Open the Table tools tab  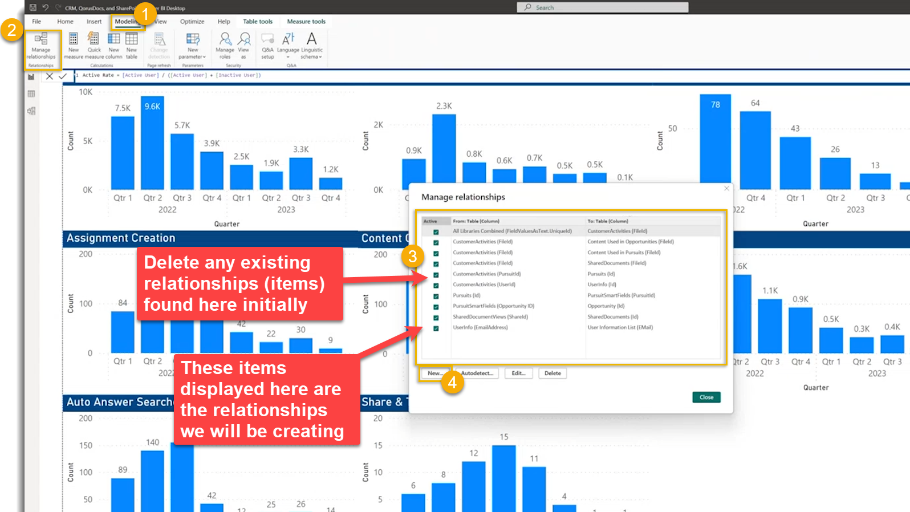click(258, 22)
